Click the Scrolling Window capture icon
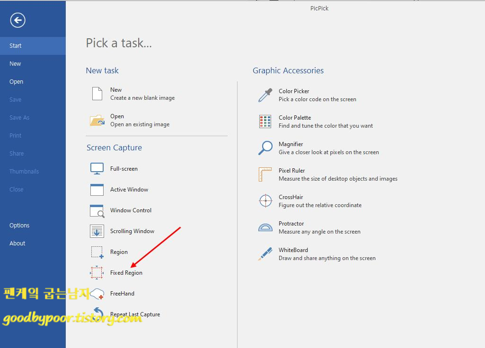Image resolution: width=485 pixels, height=348 pixels. 97,231
